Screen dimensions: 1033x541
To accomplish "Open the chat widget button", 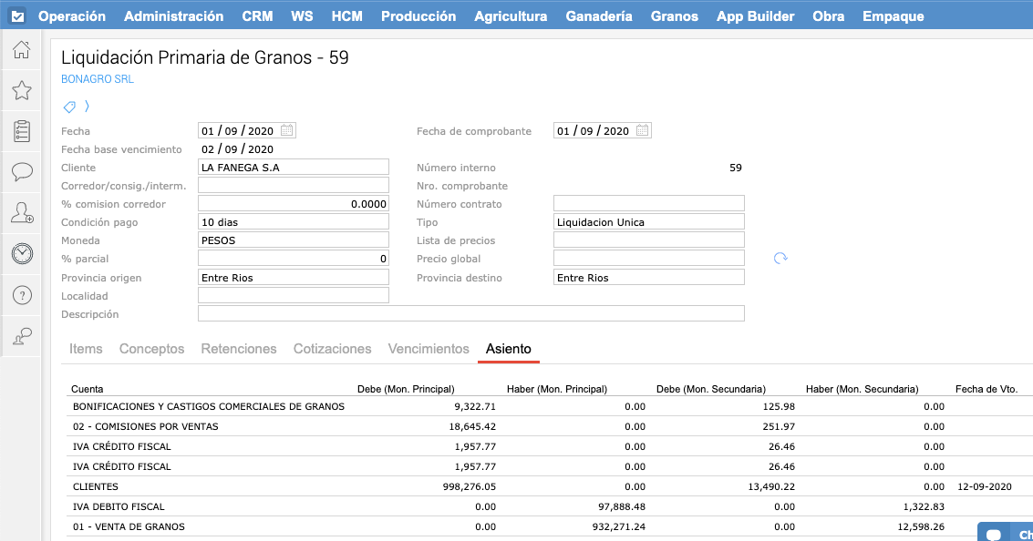I will coord(1004,533).
